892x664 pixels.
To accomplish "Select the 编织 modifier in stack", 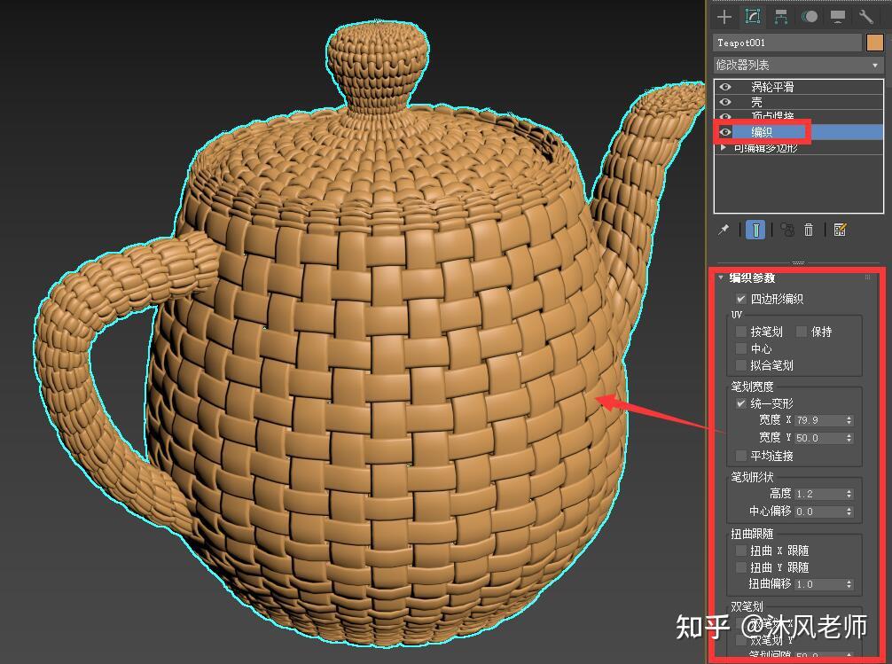I will click(799, 132).
